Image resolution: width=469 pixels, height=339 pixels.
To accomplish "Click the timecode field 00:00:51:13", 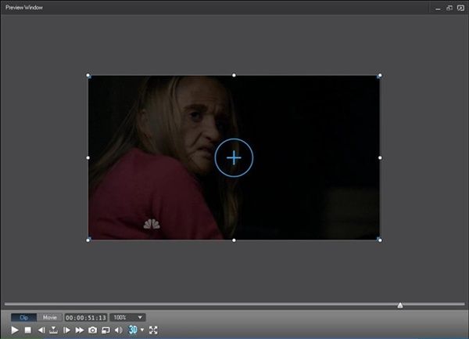I will (x=86, y=317).
